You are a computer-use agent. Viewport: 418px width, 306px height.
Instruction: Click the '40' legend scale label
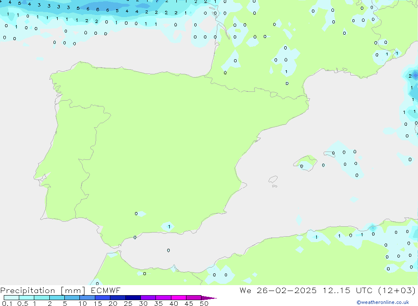(x=174, y=303)
